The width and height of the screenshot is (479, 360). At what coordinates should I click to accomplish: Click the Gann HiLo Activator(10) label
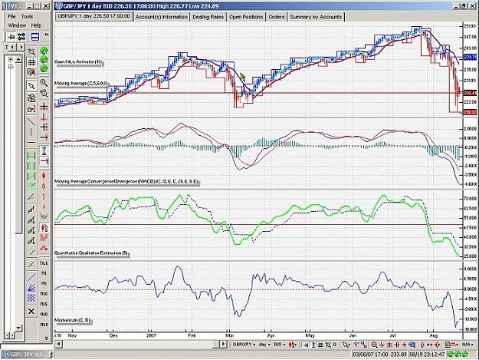(x=78, y=61)
